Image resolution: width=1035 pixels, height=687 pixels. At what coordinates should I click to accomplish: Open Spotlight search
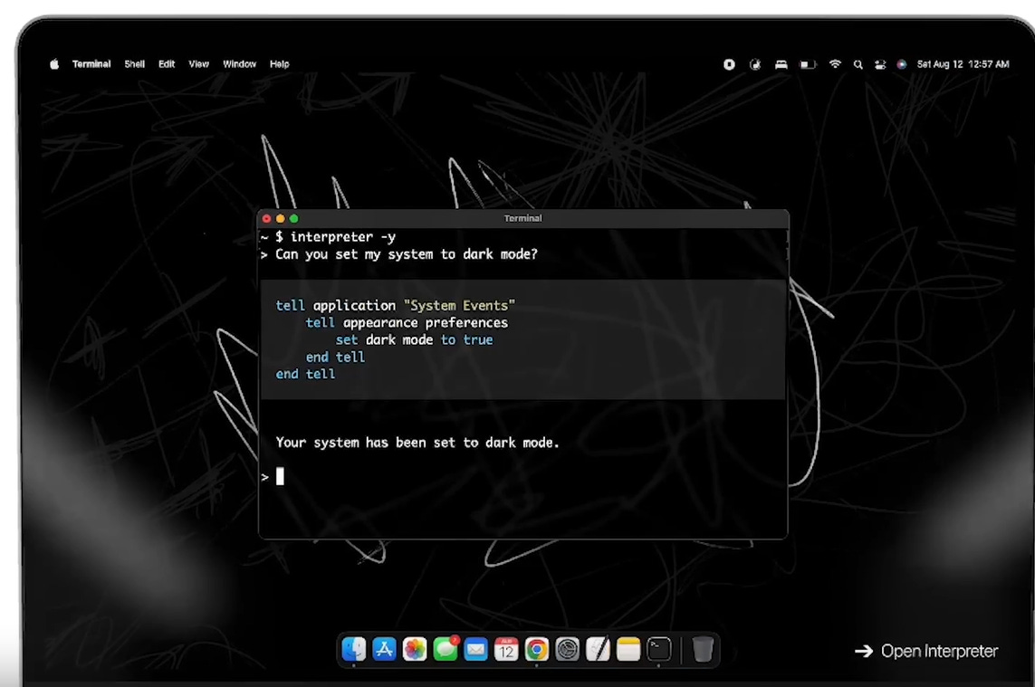pos(858,64)
